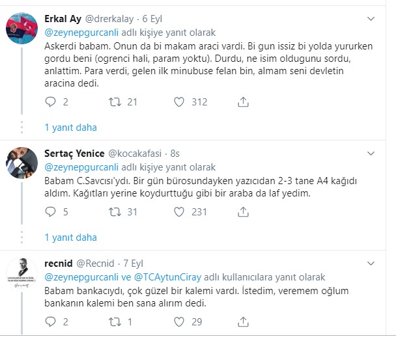The image size is (396, 339).
Task: Reply to recnid's tweet
Action: coord(52,321)
